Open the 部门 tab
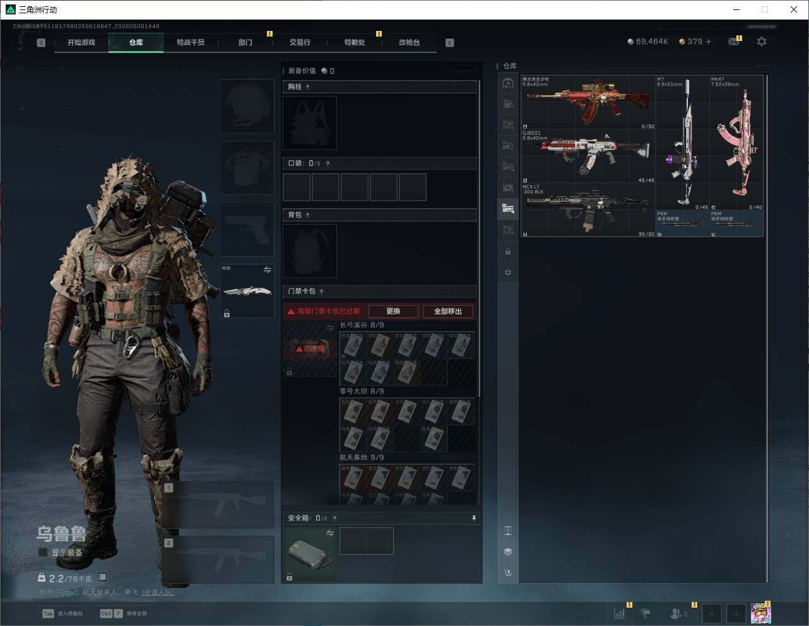This screenshot has width=809, height=626. pos(245,42)
